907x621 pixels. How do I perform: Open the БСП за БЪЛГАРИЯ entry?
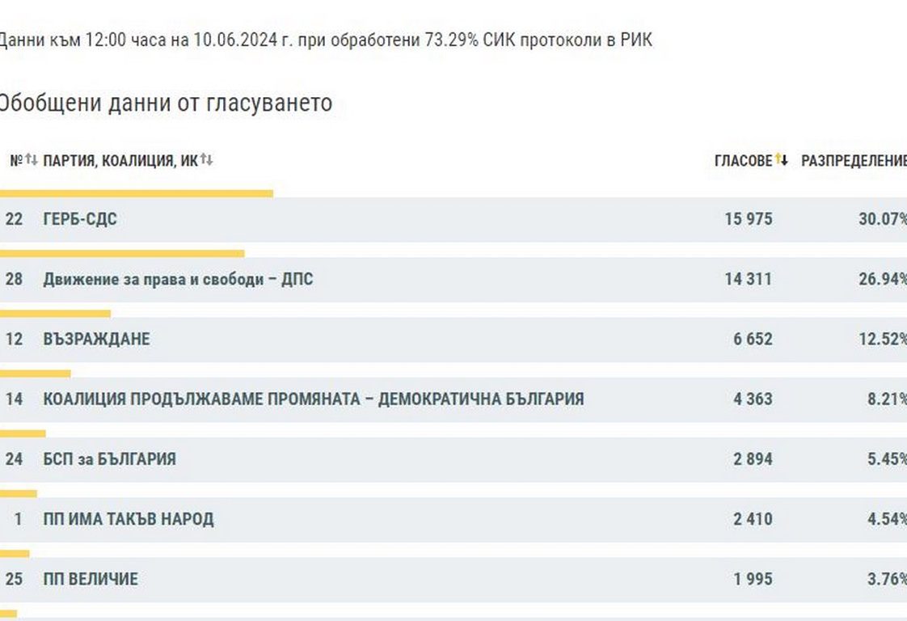(109, 459)
